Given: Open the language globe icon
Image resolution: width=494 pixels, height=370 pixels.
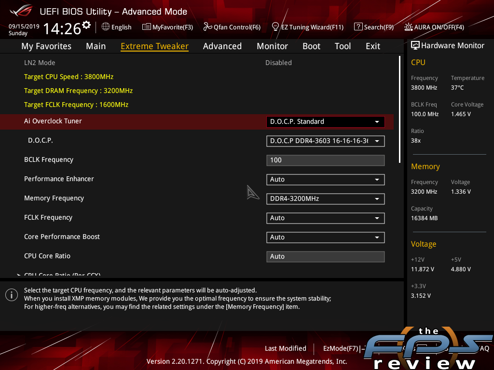Looking at the screenshot, I should tap(106, 27).
